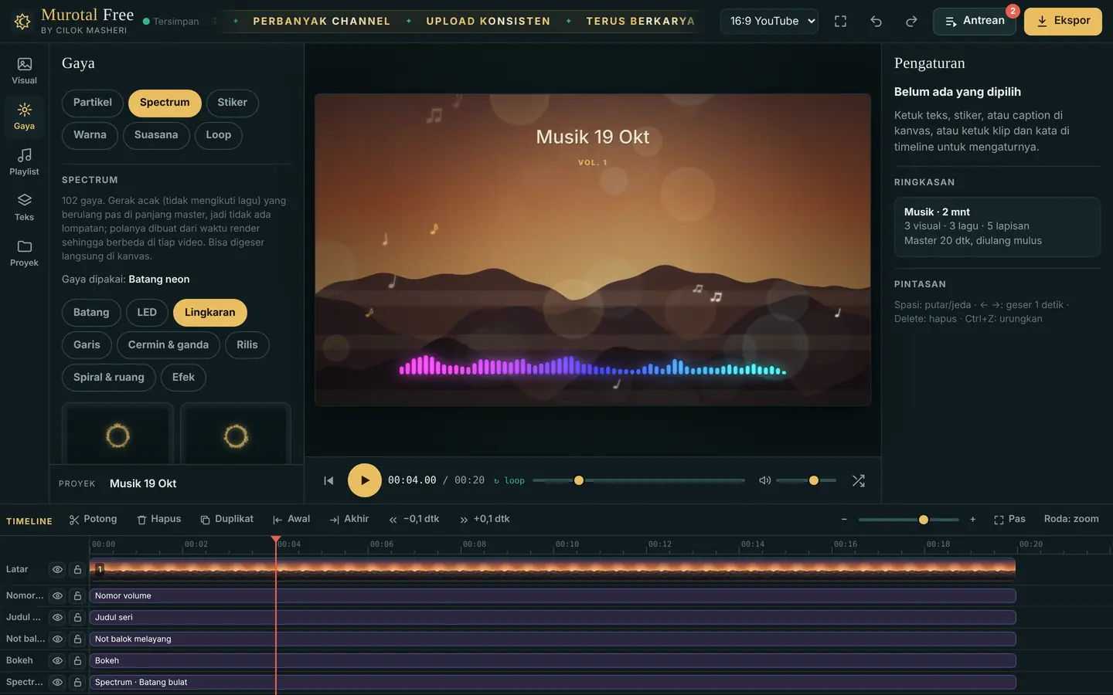Hide the Nomor volume track
1113x695 pixels.
pos(57,596)
